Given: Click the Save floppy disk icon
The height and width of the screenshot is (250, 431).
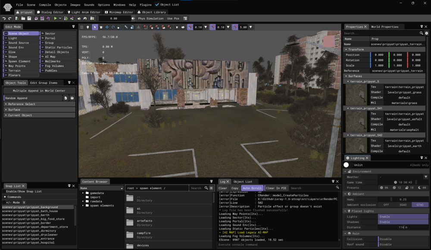Looking at the screenshot, I should 29,19.
